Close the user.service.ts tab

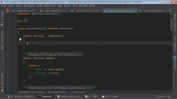point(165,11)
